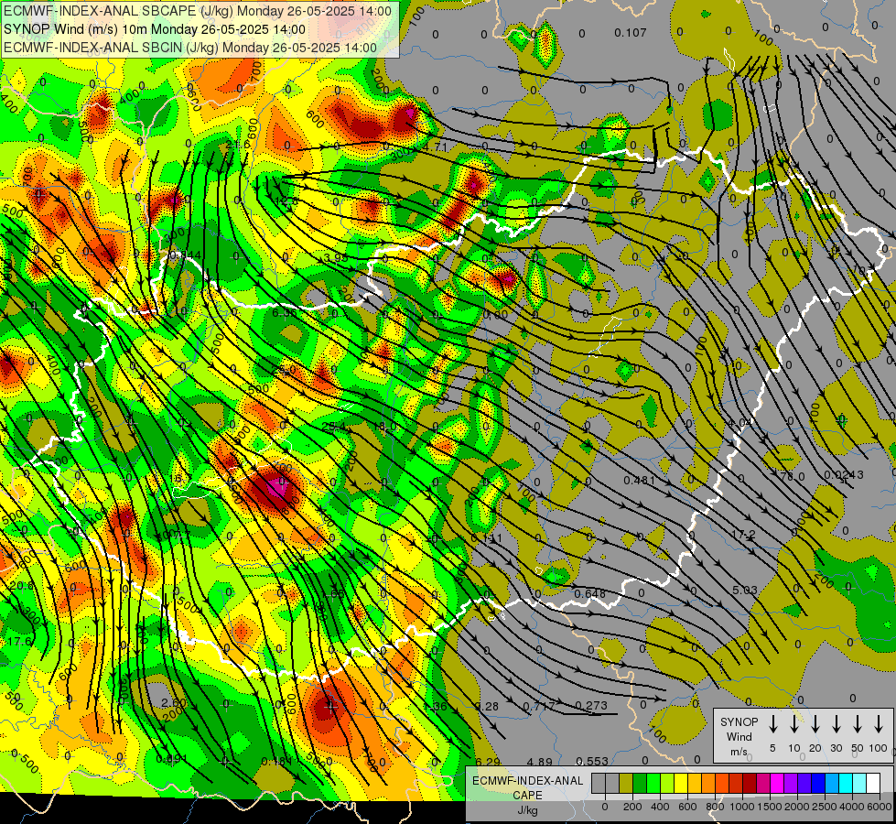Click the map value 21.6
This screenshot has height=824, width=896.
[x=238, y=144]
